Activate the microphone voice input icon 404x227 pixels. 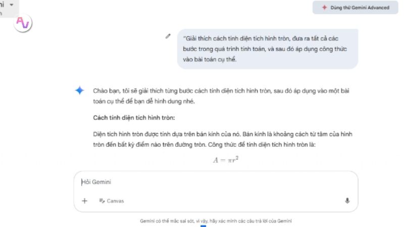347,201
